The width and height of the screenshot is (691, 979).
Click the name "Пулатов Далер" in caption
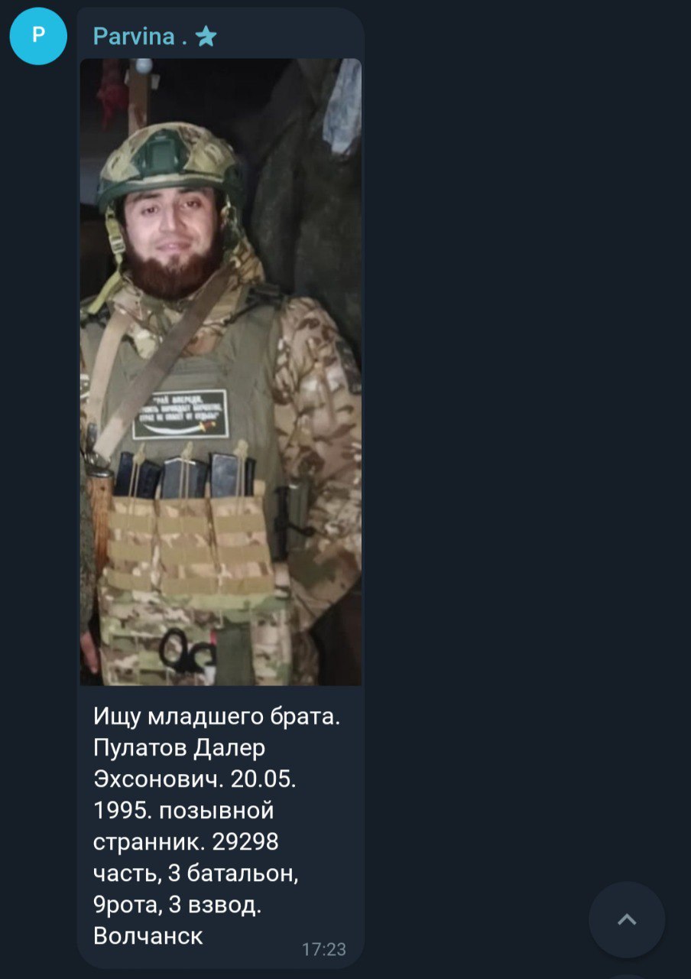click(x=179, y=747)
